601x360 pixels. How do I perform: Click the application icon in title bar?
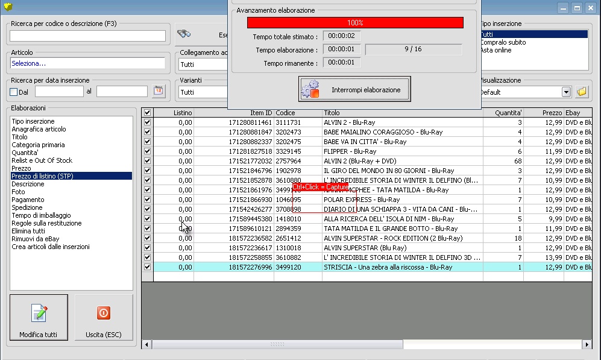pos(8,8)
